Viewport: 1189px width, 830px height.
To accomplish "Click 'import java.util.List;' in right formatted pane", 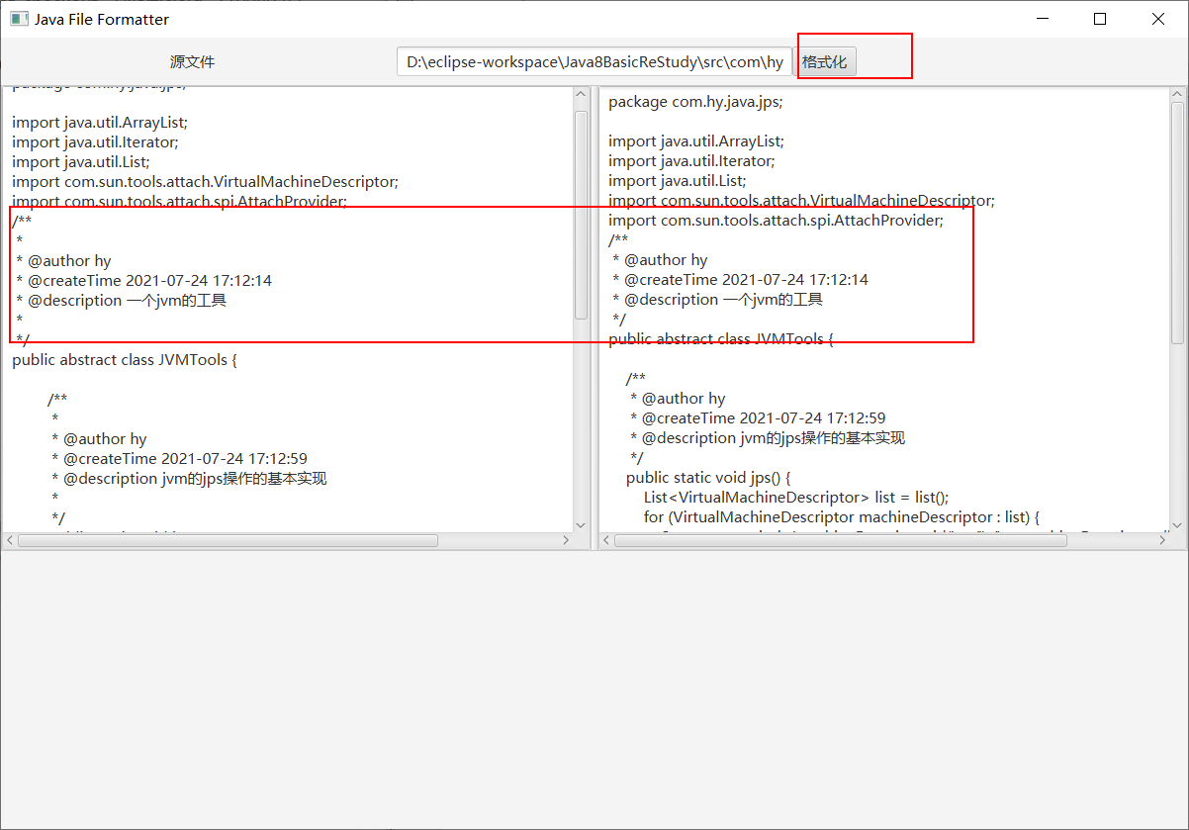I will [678, 180].
